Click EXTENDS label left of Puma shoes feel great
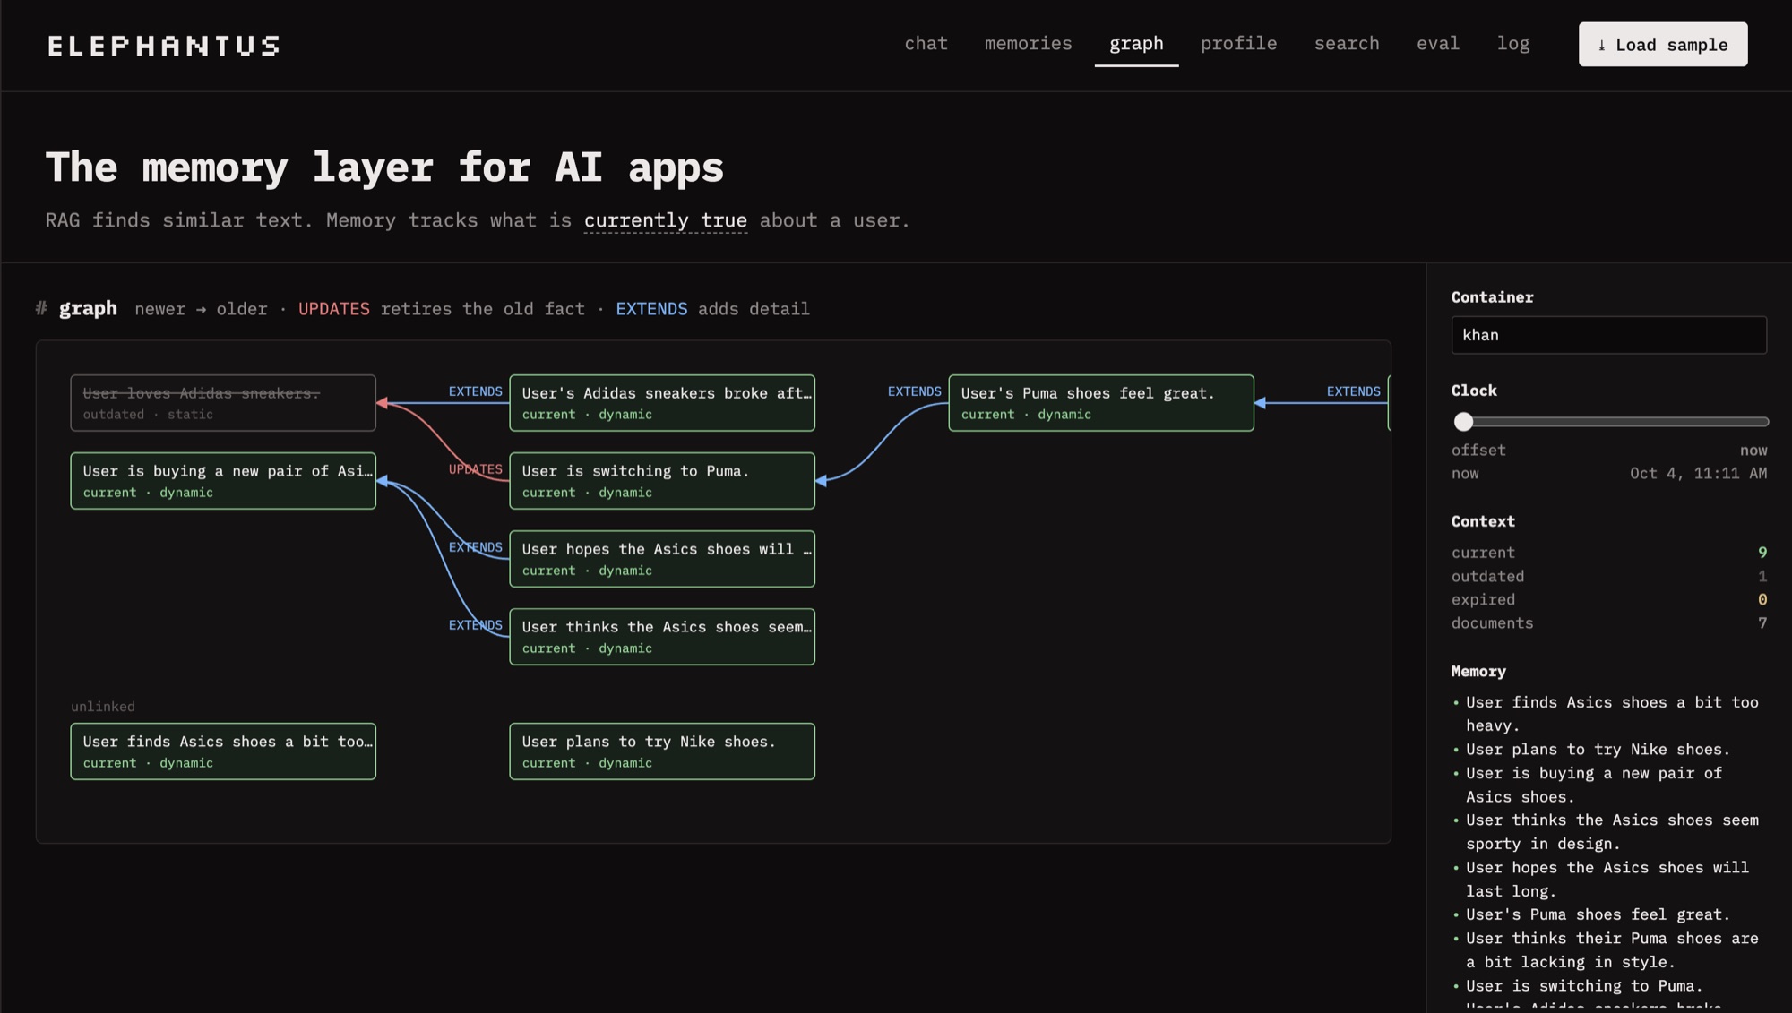 point(915,391)
